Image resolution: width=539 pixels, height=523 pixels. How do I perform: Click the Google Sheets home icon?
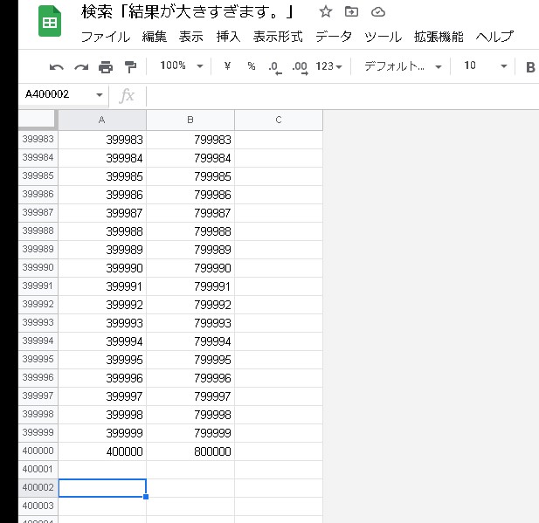coord(49,24)
